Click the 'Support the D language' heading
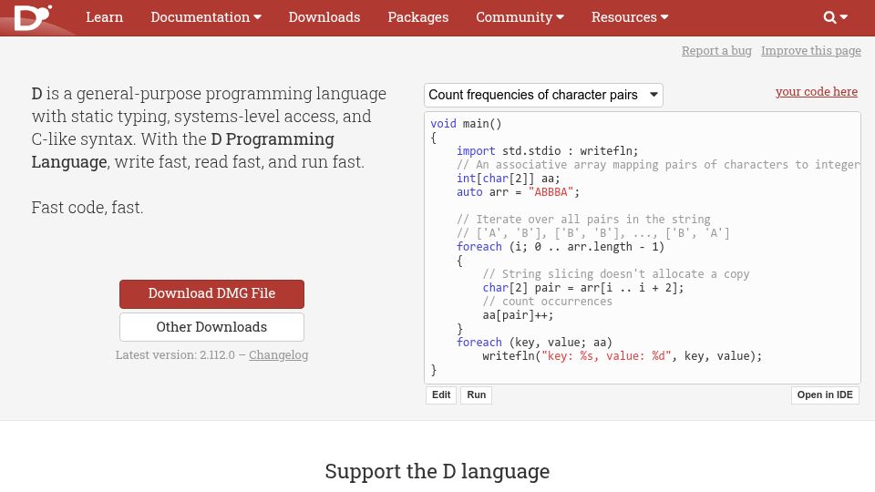This screenshot has height=492, width=875. 437,471
